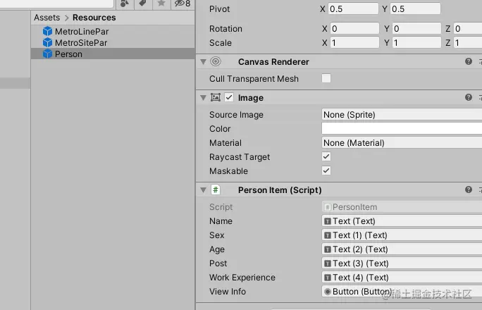Click the Person Item script icon
The height and width of the screenshot is (310, 482).
[x=216, y=190]
